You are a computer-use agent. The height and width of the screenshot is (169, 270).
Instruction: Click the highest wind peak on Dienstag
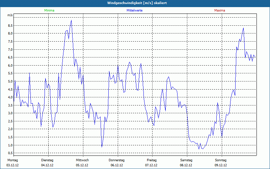tap(71, 20)
